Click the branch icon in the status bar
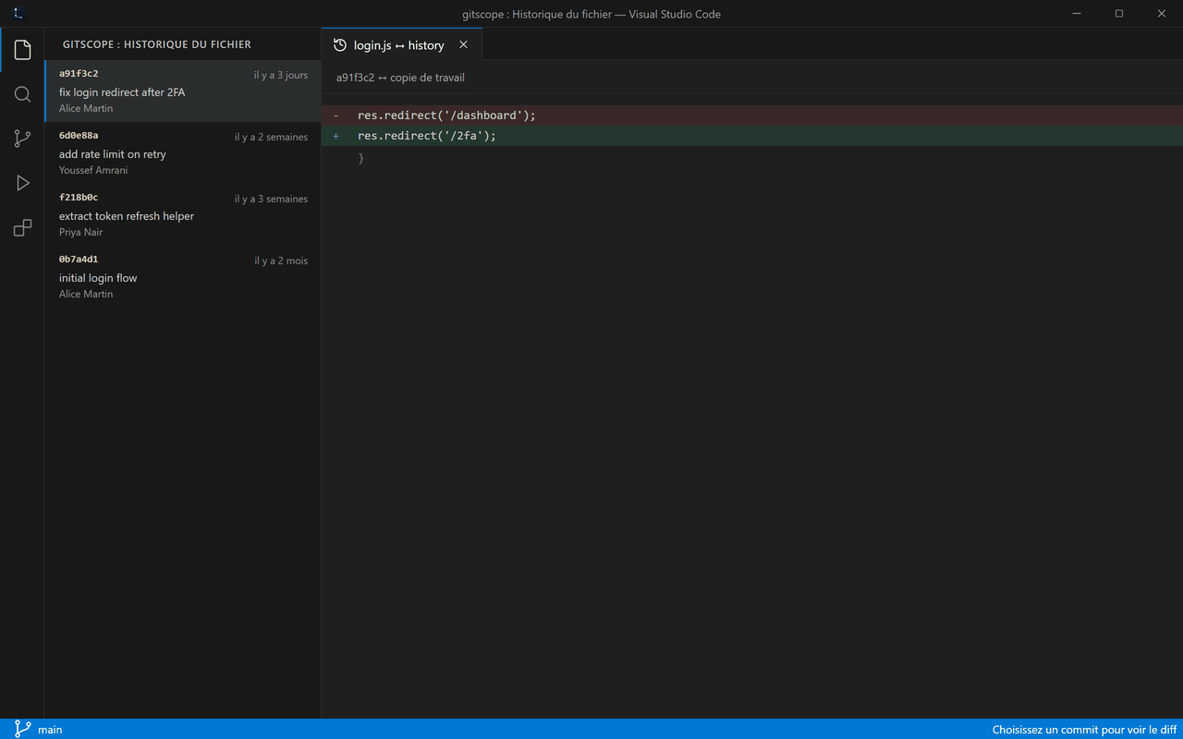The width and height of the screenshot is (1183, 739). tap(23, 729)
